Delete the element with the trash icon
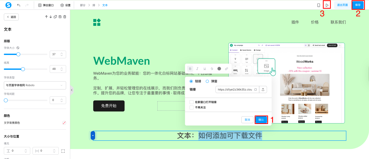 click(x=65, y=17)
